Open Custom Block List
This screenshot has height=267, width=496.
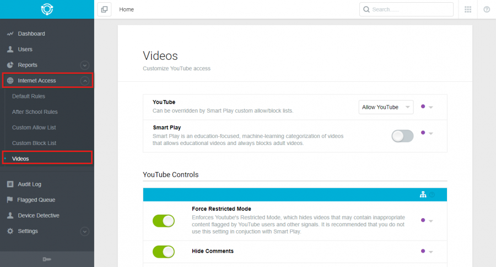coord(34,143)
